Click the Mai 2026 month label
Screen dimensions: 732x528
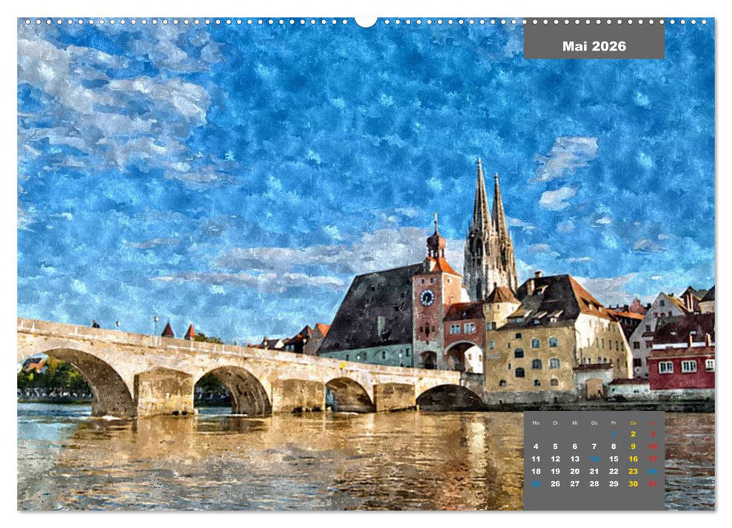tap(593, 45)
